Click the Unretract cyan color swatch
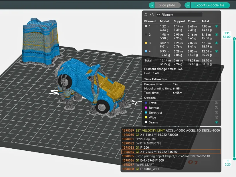 [x=146, y=112]
